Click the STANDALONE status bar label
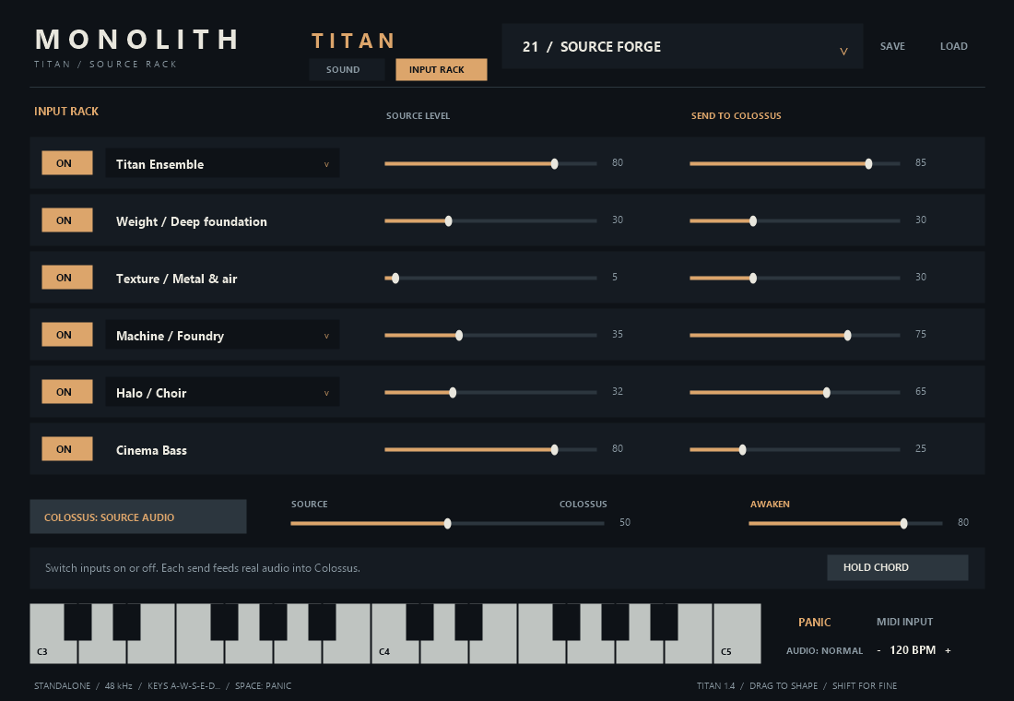The width and height of the screenshot is (1014, 701). pos(62,685)
